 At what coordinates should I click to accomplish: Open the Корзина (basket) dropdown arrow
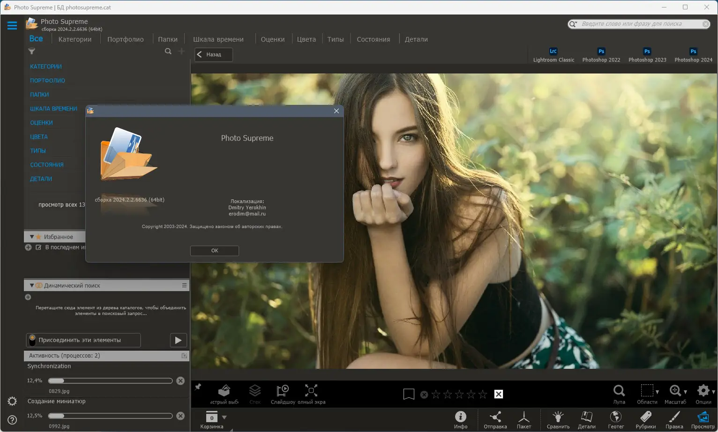pos(224,417)
